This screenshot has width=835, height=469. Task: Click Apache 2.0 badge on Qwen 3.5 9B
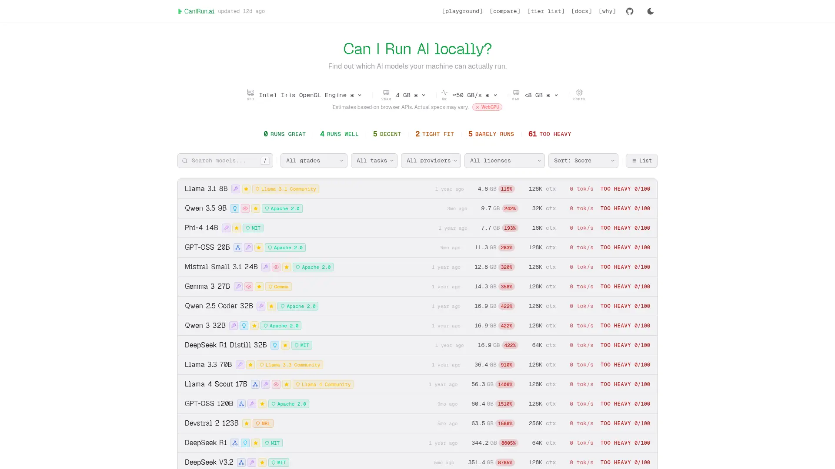[282, 208]
